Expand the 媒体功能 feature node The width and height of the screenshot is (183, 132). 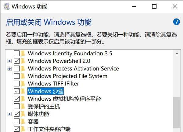(10, 114)
